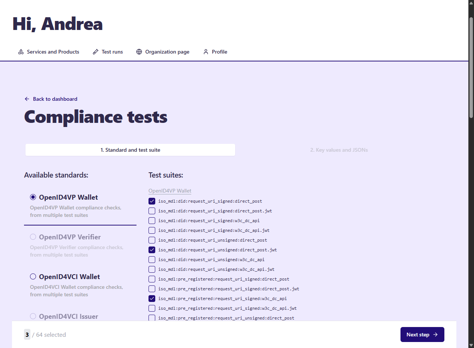The image size is (474, 348).
Task: Select the Standard and test suite step tab
Action: pyautogui.click(x=130, y=150)
